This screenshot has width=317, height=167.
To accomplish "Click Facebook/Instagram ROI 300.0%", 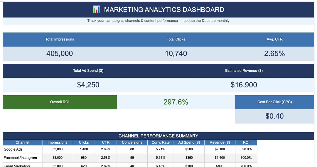I will coord(246,158).
